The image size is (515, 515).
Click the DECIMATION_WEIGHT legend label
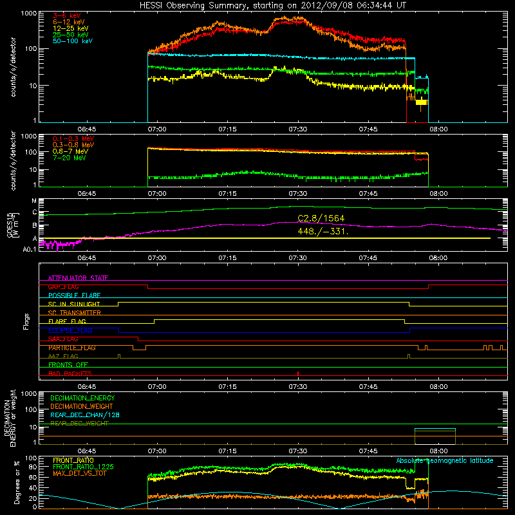[82, 406]
